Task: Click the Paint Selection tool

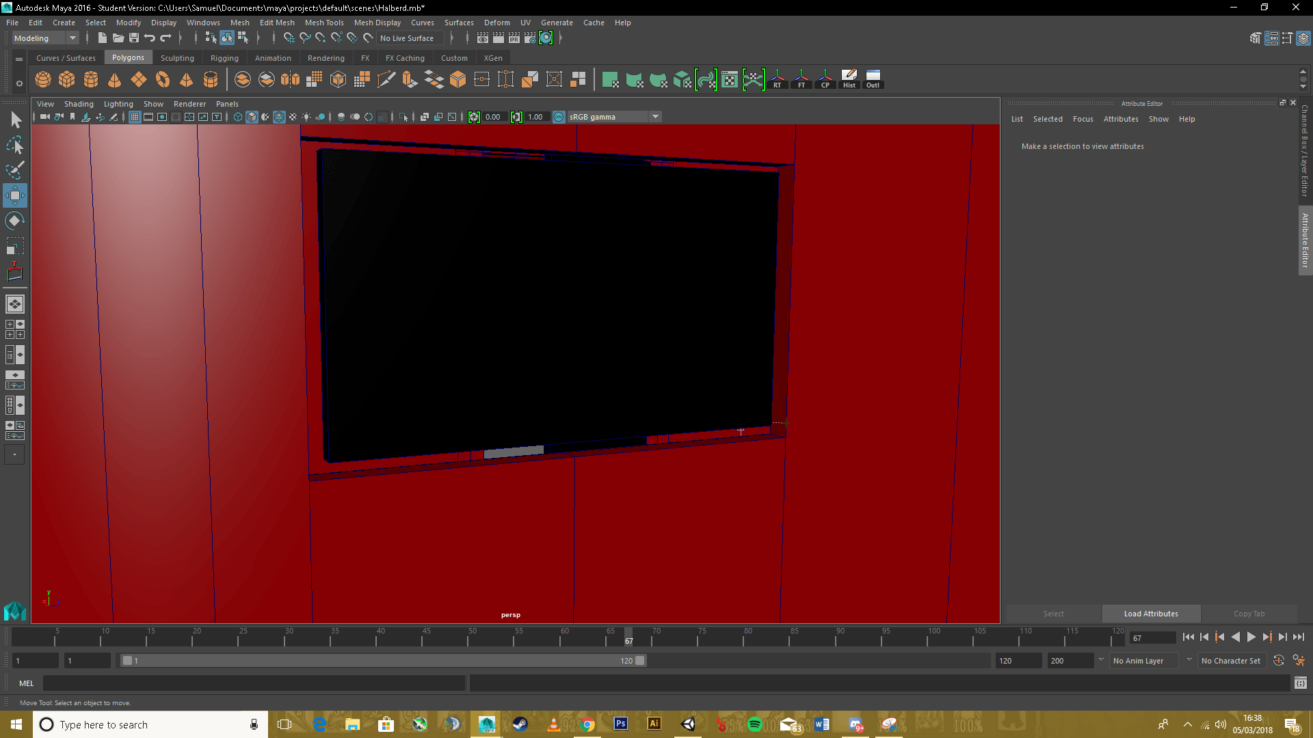Action: tap(14, 170)
